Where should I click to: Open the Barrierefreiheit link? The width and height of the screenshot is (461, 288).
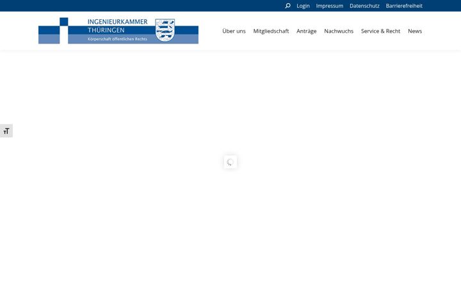404,6
